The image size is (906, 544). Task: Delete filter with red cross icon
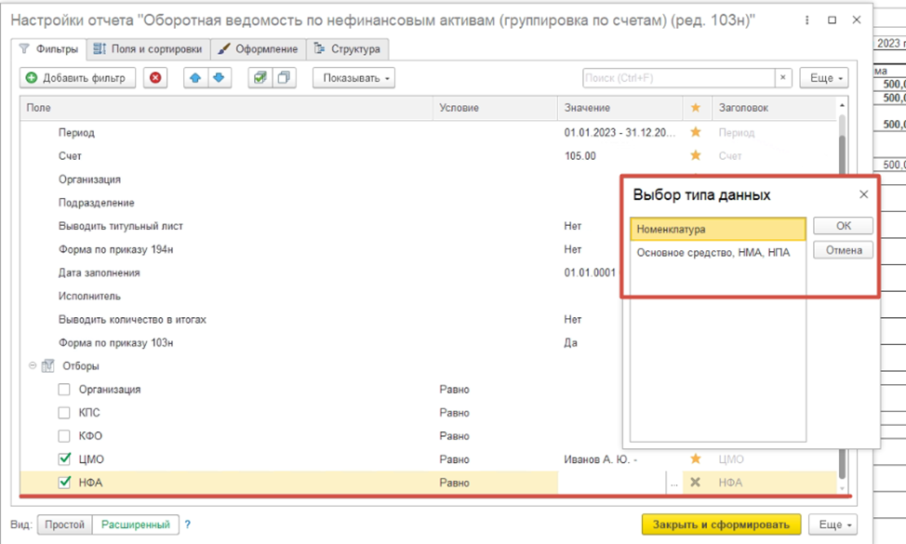155,78
